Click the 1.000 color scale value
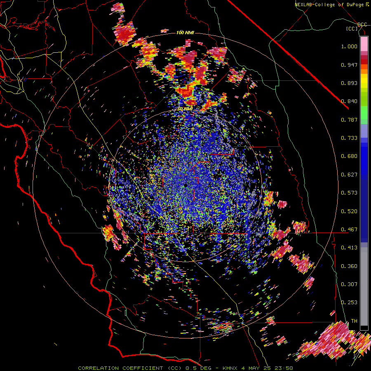 349,46
